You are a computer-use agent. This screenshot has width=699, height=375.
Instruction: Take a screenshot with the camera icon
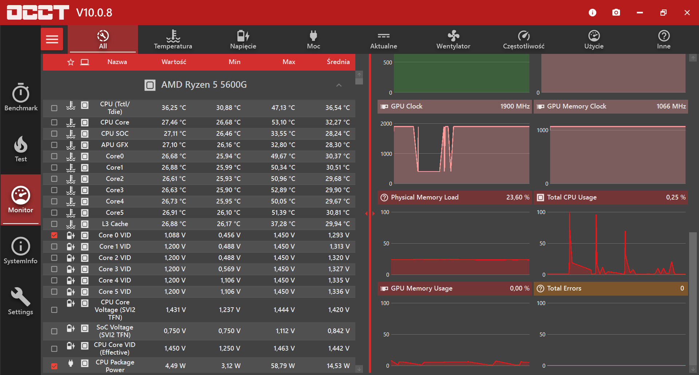pos(616,12)
